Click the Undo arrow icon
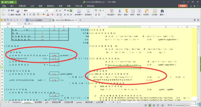 pos(17,20)
